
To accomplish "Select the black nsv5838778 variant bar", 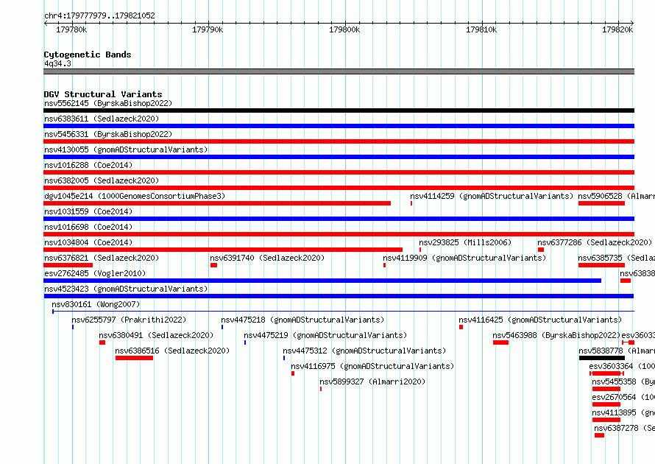I will (x=602, y=358).
